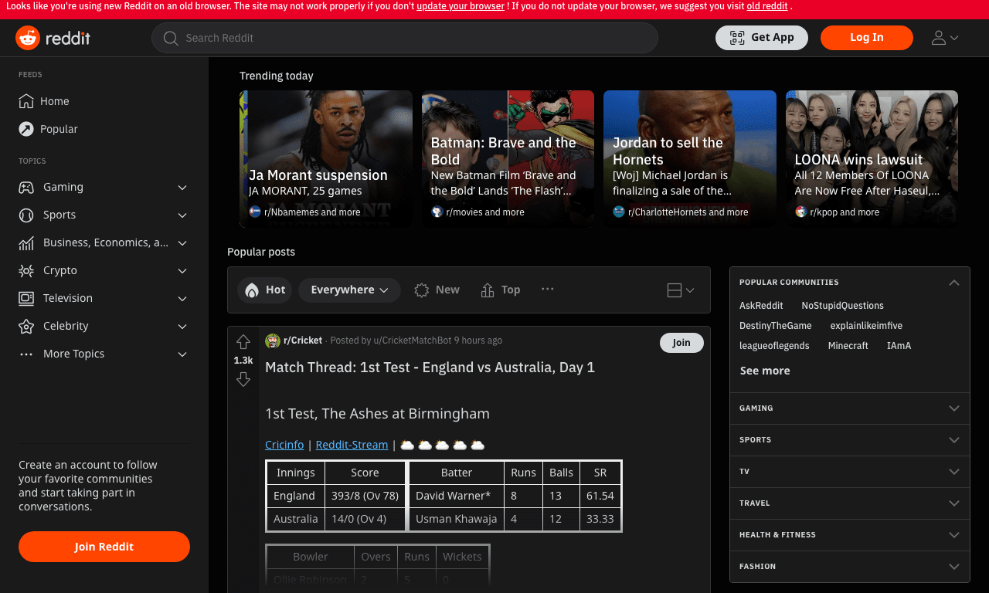
Task: Expand the TRAVEL communities section
Action: pyautogui.click(x=850, y=503)
